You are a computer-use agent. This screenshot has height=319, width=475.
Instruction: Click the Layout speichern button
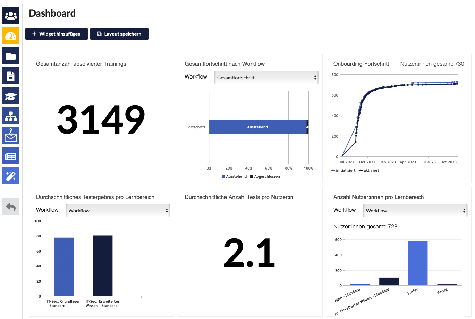coord(119,34)
